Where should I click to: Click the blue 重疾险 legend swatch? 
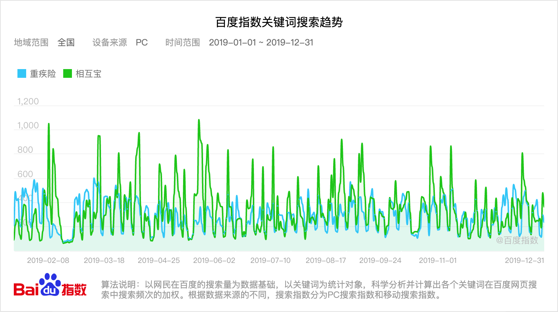[21, 73]
